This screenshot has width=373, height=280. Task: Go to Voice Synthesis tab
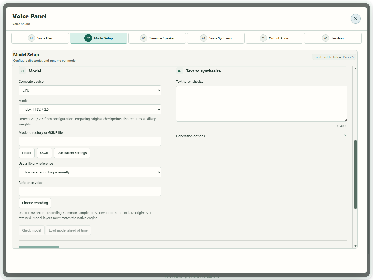pos(216,38)
